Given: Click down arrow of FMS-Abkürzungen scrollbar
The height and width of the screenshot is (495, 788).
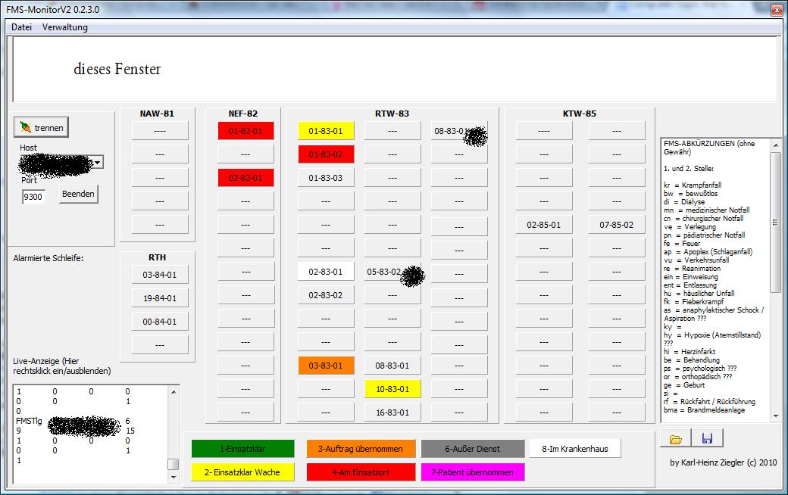Looking at the screenshot, I should click(775, 416).
